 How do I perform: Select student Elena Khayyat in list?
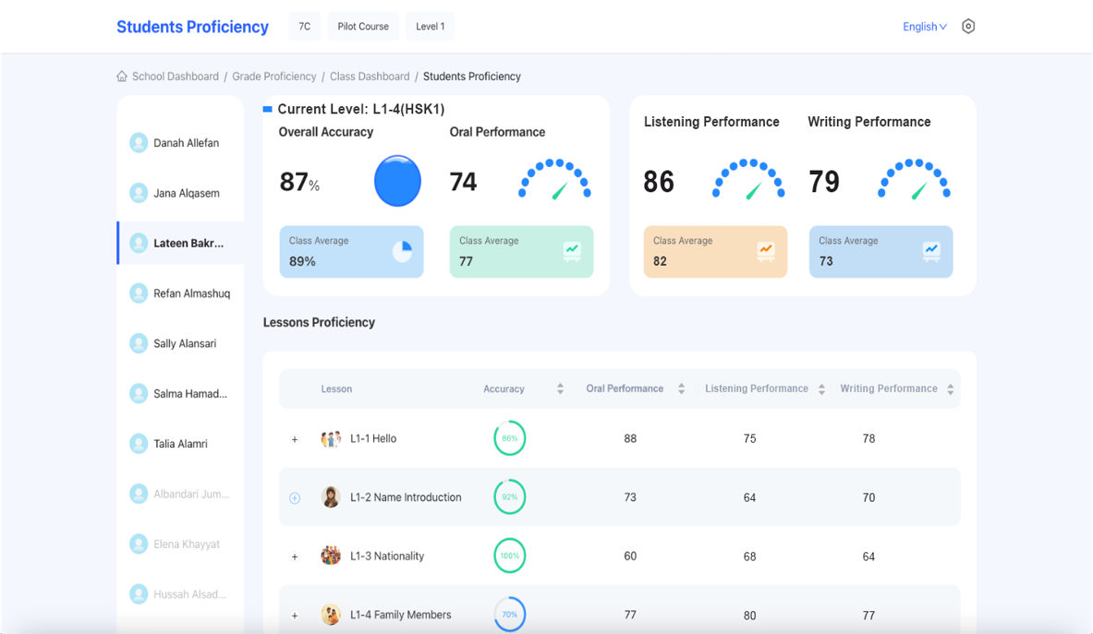[x=180, y=544]
